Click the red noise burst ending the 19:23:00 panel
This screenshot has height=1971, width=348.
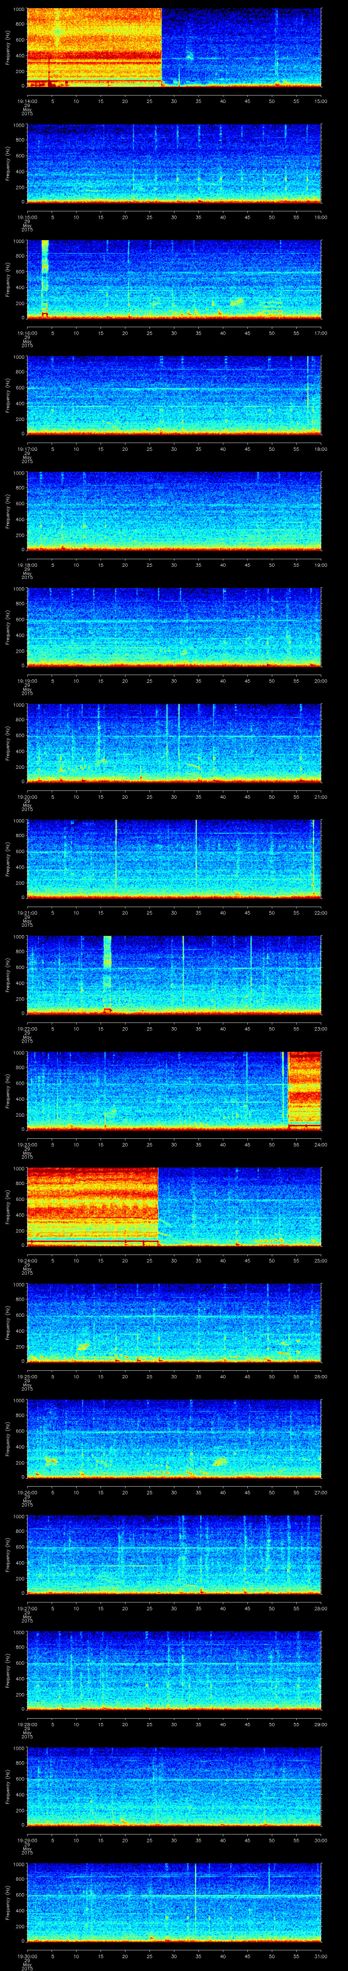coord(304,1090)
